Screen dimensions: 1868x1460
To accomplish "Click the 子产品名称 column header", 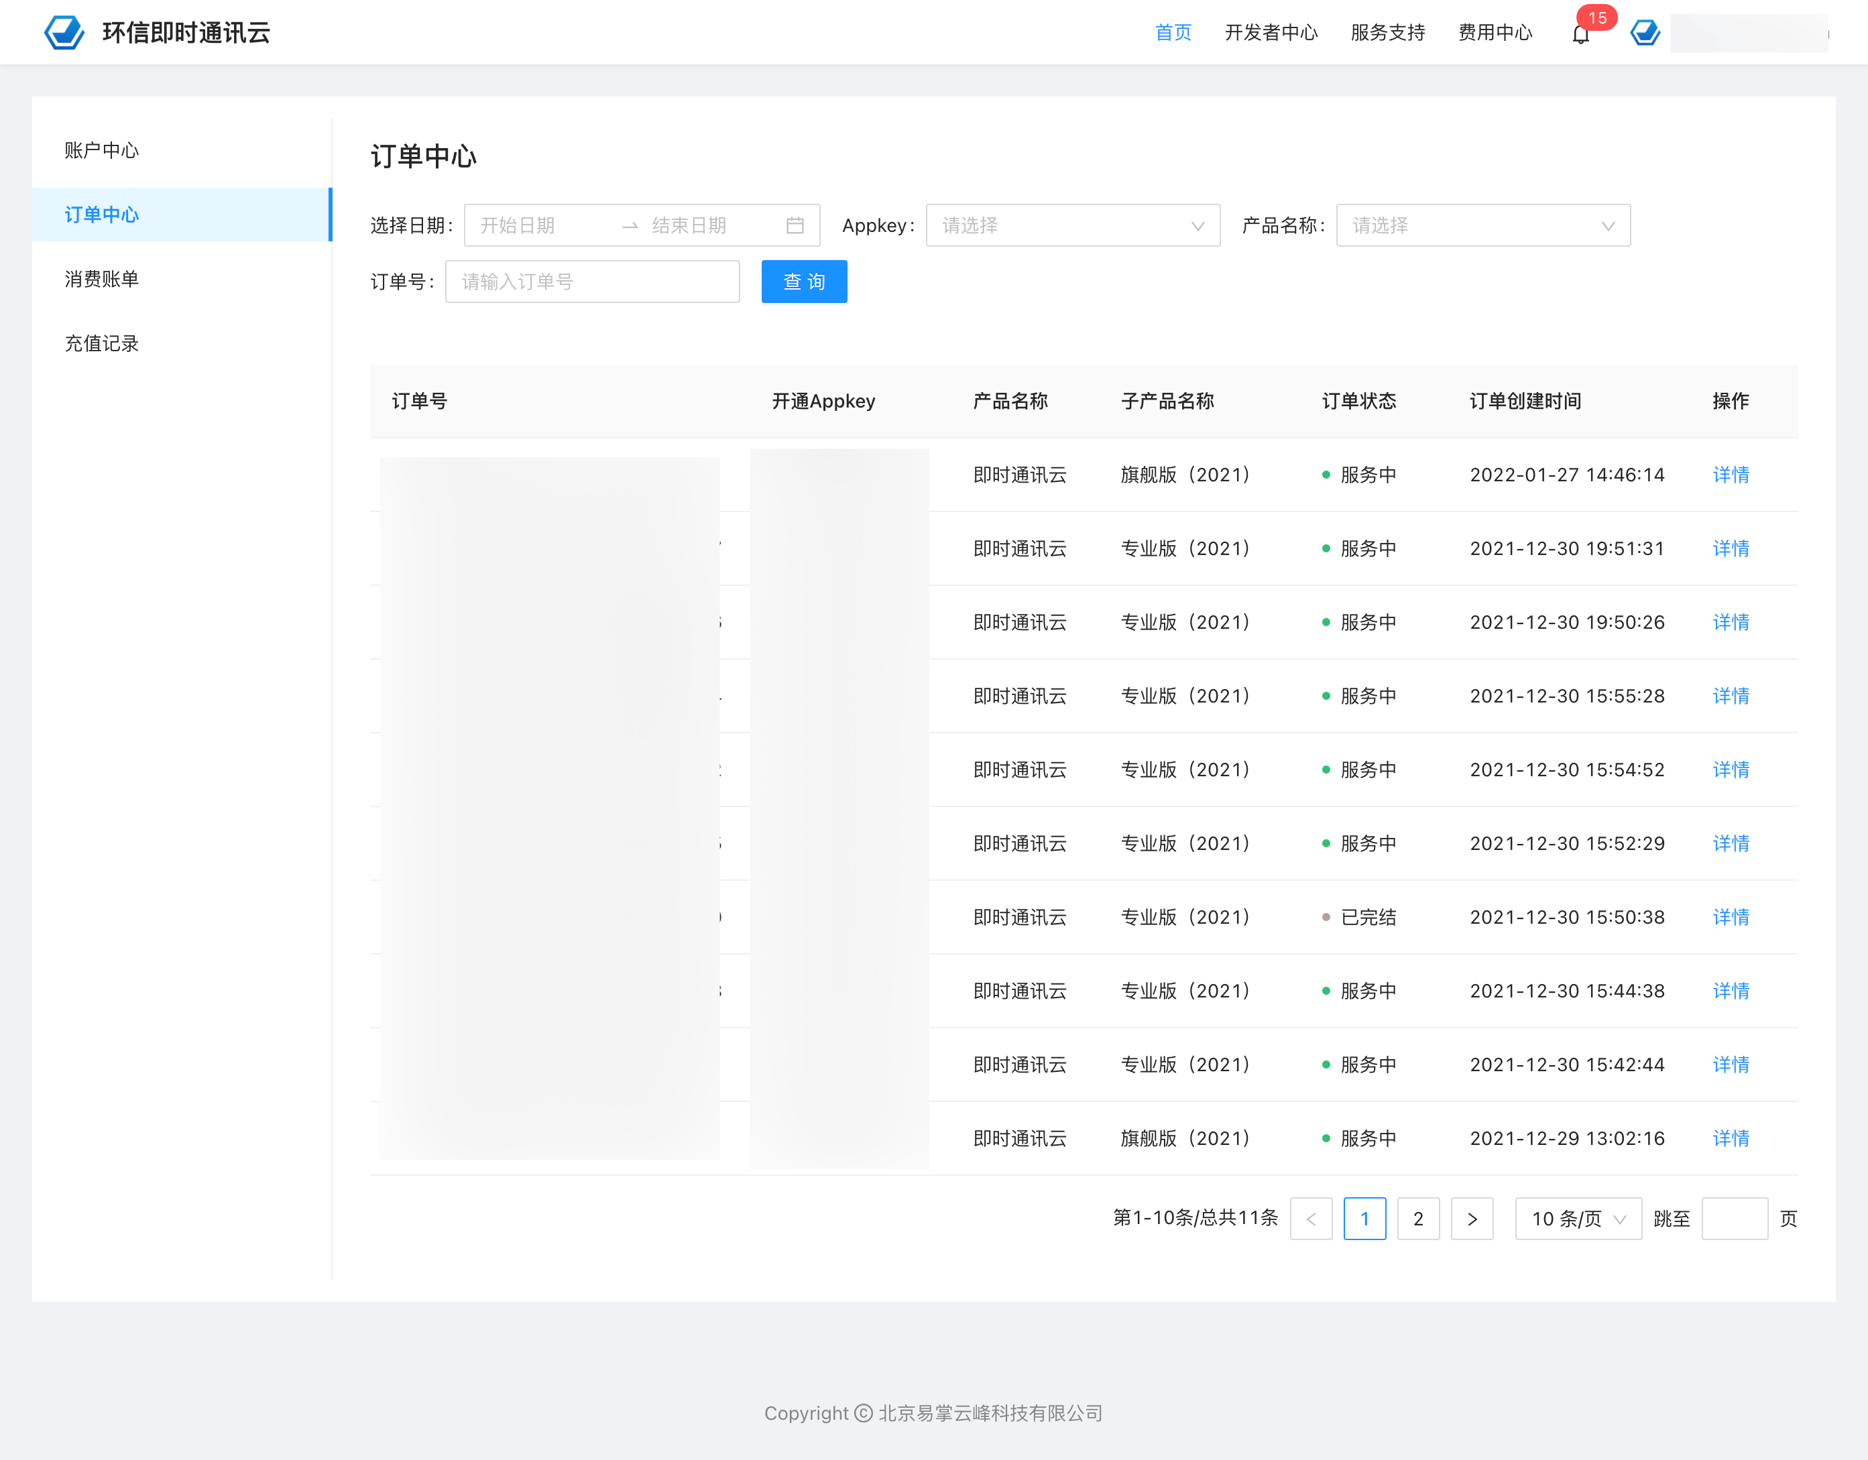I will pos(1167,401).
